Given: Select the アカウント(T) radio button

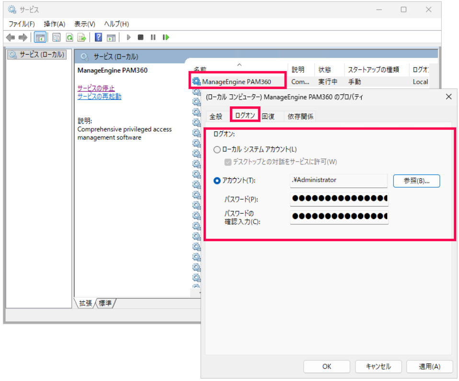Looking at the screenshot, I should pos(217,181).
